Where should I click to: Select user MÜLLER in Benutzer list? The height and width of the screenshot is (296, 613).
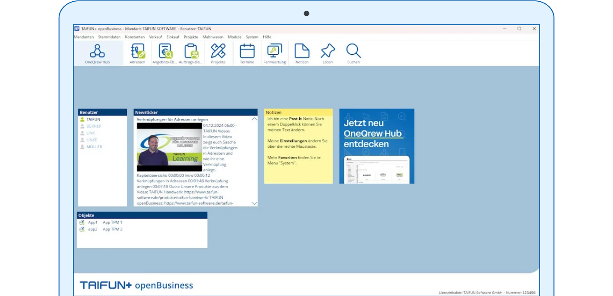point(94,147)
